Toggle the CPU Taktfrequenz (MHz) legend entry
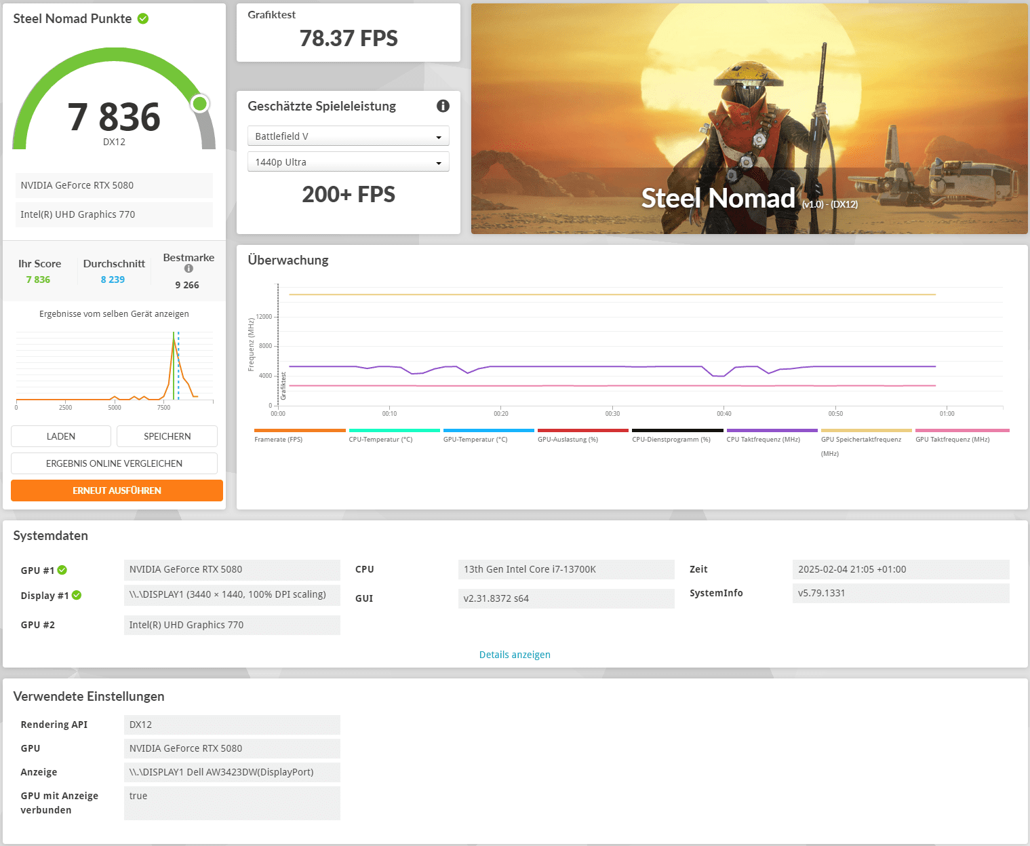The height and width of the screenshot is (846, 1030). 772,436
